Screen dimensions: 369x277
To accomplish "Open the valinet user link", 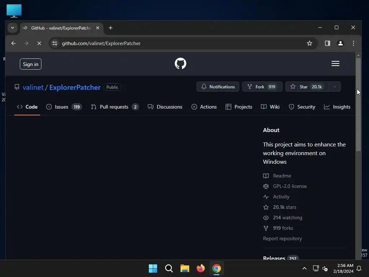I will (x=33, y=87).
